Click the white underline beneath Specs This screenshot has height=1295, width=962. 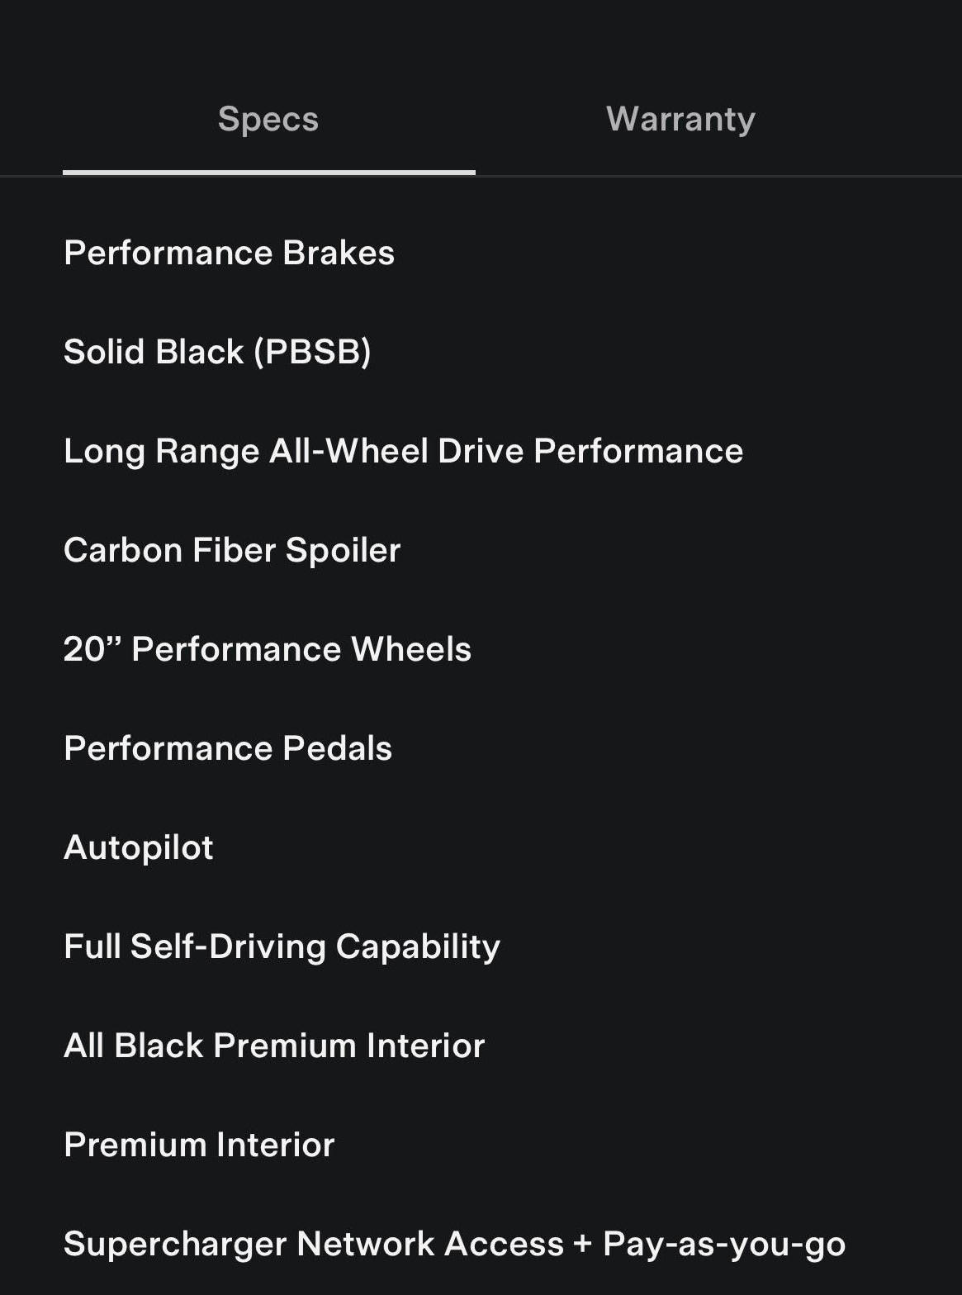tap(268, 172)
